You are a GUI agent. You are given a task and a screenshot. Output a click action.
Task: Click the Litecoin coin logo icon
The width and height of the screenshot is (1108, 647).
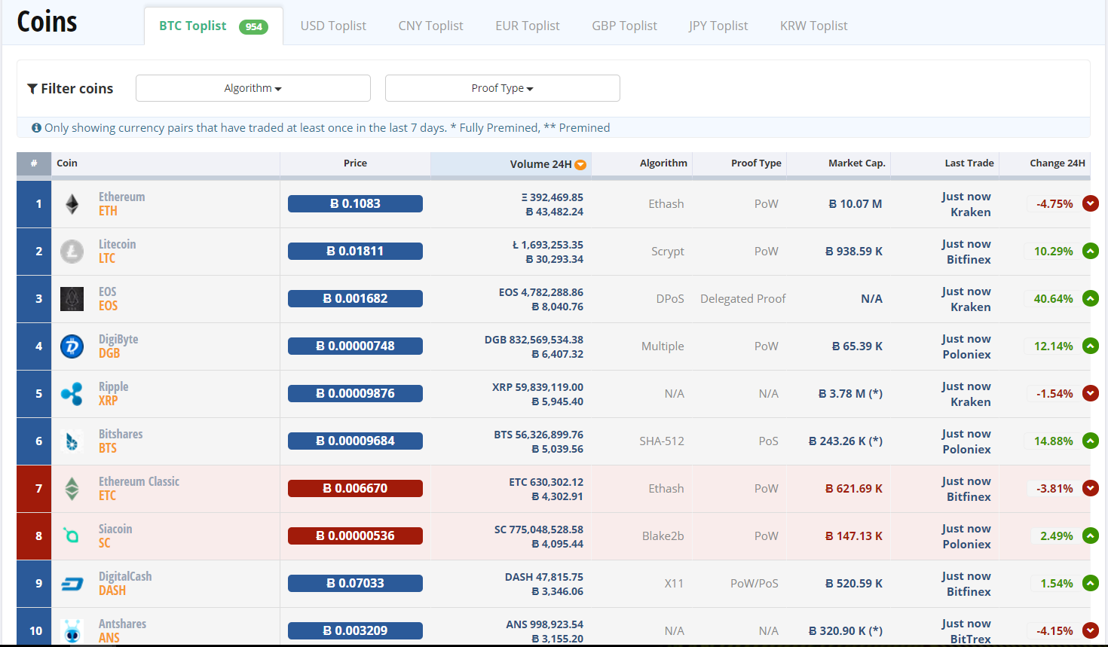click(72, 252)
